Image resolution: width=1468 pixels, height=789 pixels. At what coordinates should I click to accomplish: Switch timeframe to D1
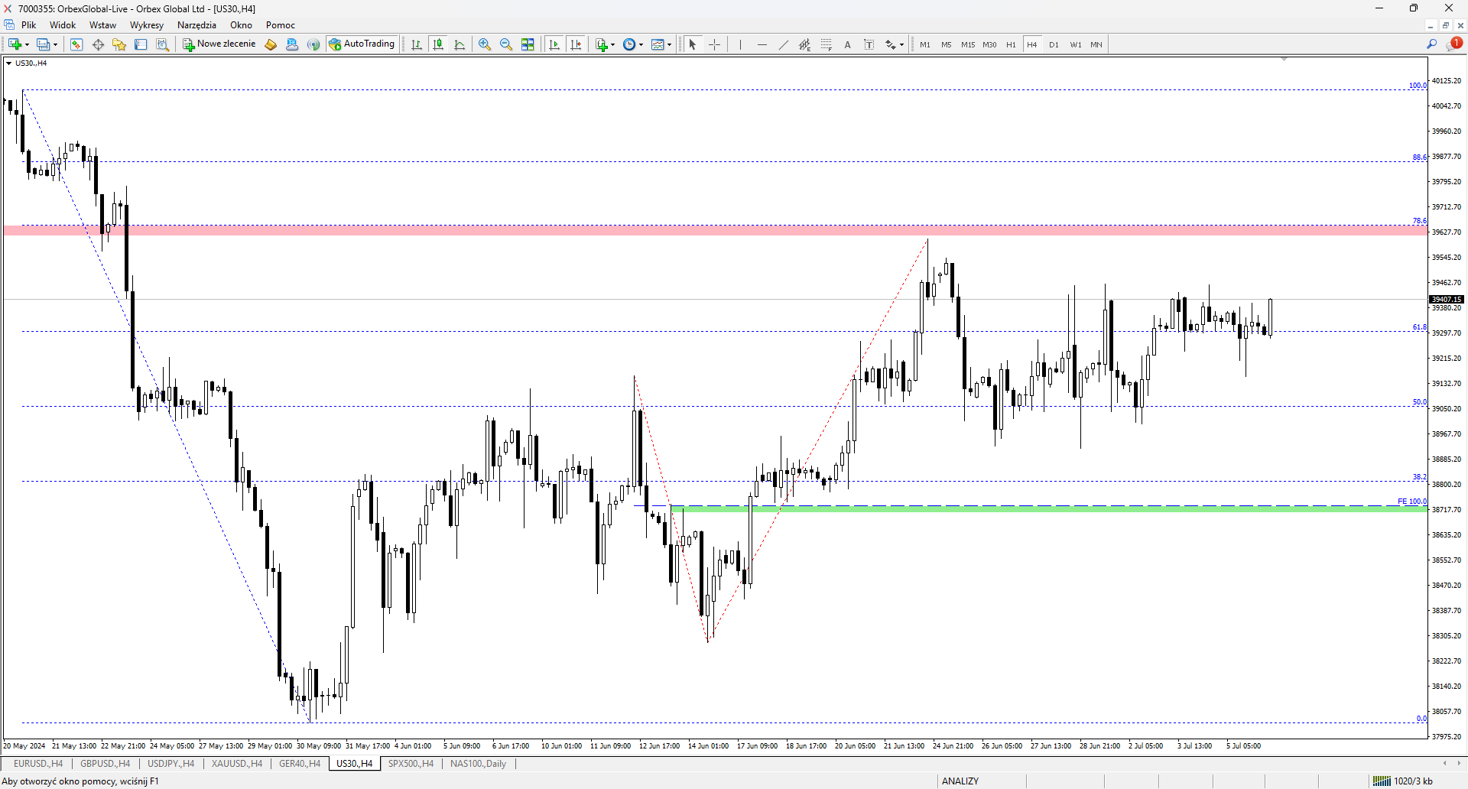pos(1054,44)
